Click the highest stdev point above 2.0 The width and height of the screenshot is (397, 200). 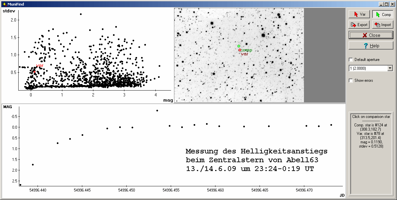click(81, 14)
